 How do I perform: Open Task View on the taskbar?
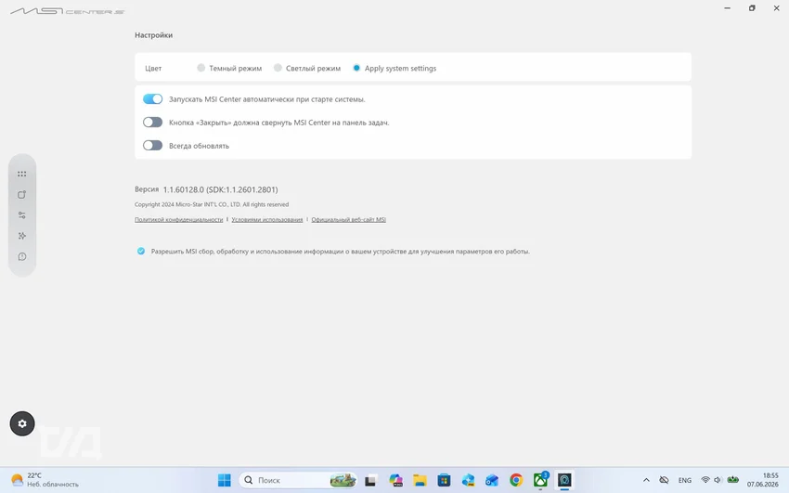click(370, 480)
